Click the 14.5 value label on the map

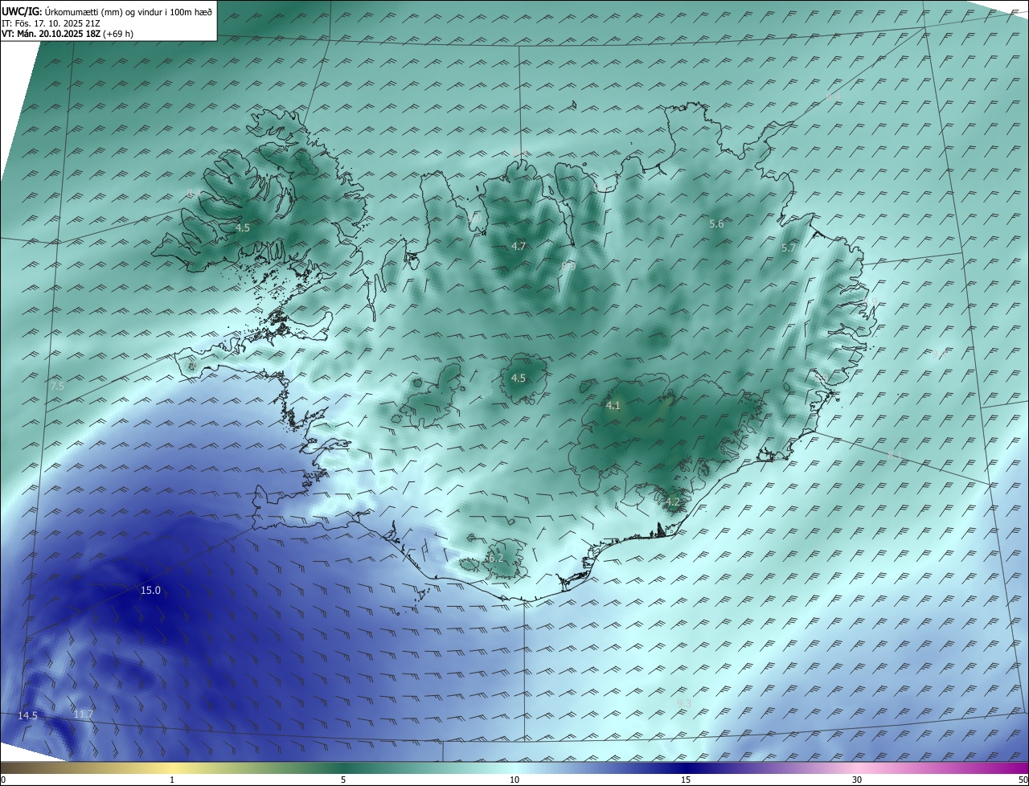click(28, 715)
